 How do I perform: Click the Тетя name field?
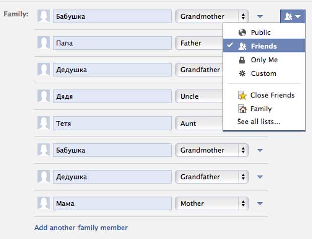(112, 124)
